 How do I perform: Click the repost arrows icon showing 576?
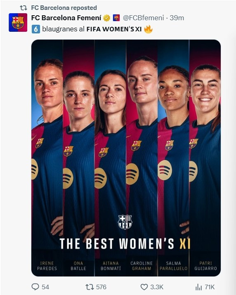(x=89, y=287)
